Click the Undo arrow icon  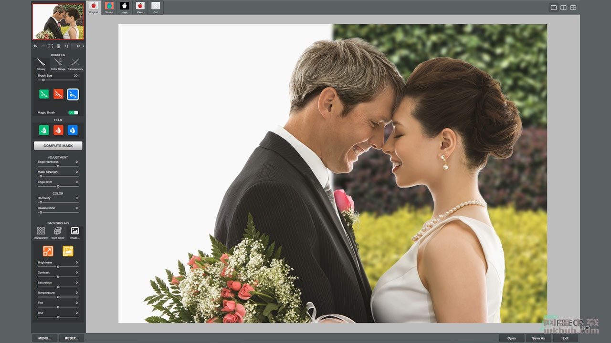35,46
